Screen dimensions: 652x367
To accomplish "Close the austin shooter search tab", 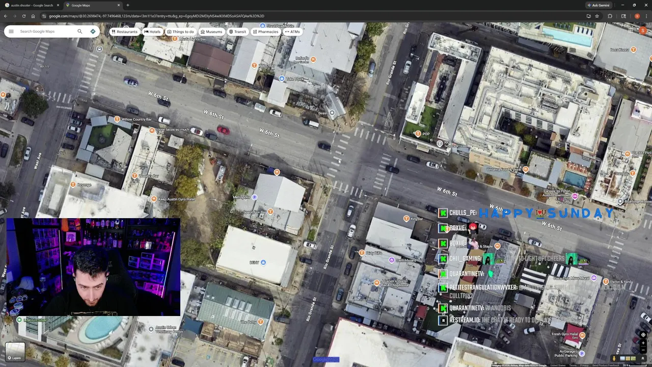I will tap(58, 5).
